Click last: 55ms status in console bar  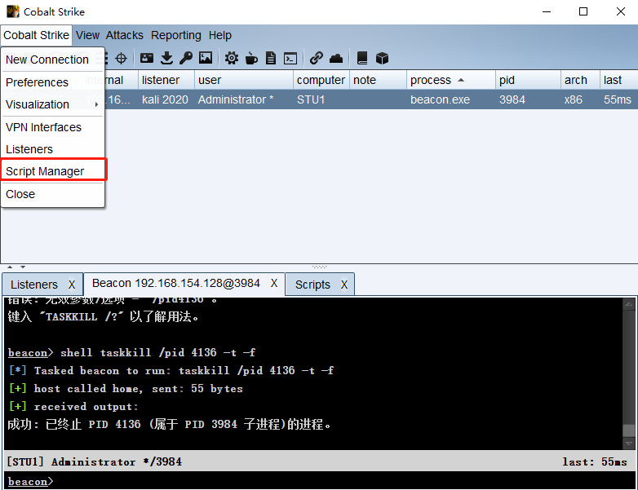[x=595, y=462]
